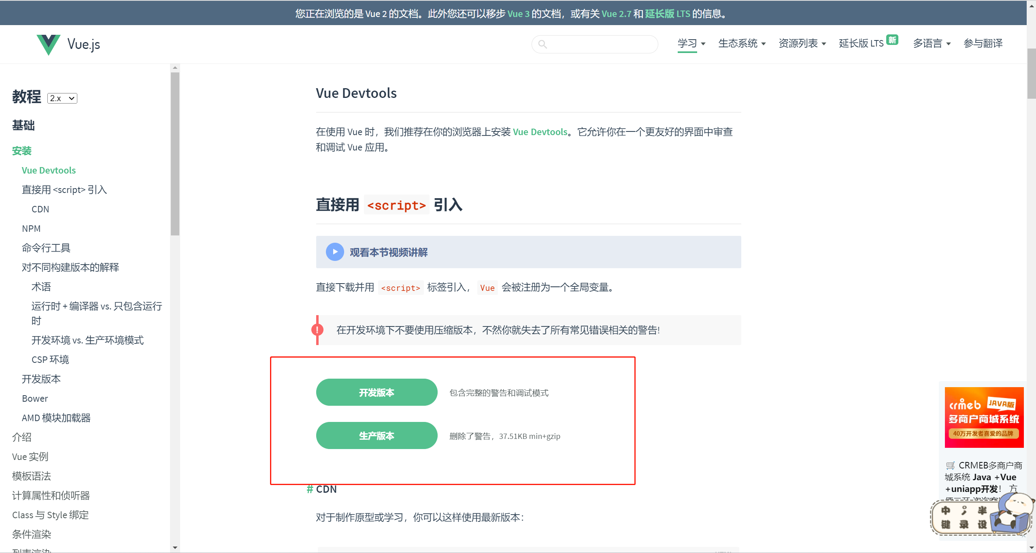The image size is (1036, 553).
Task: Select Bower in the sidebar
Action: click(x=35, y=398)
